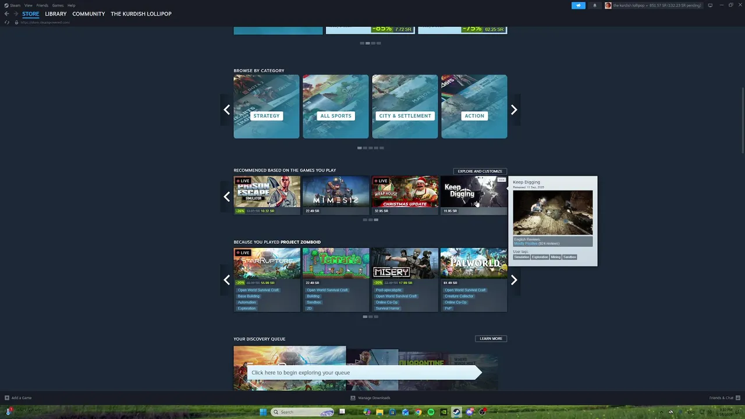Screen dimensions: 745x419
Task: Browse the CITY & SETTLEMENT category
Action: tap(405, 106)
